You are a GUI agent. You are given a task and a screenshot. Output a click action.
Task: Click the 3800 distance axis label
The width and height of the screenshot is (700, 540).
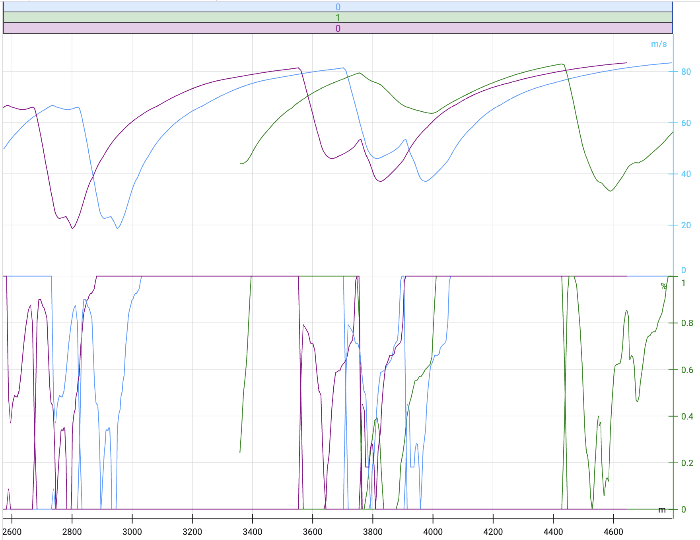(373, 532)
